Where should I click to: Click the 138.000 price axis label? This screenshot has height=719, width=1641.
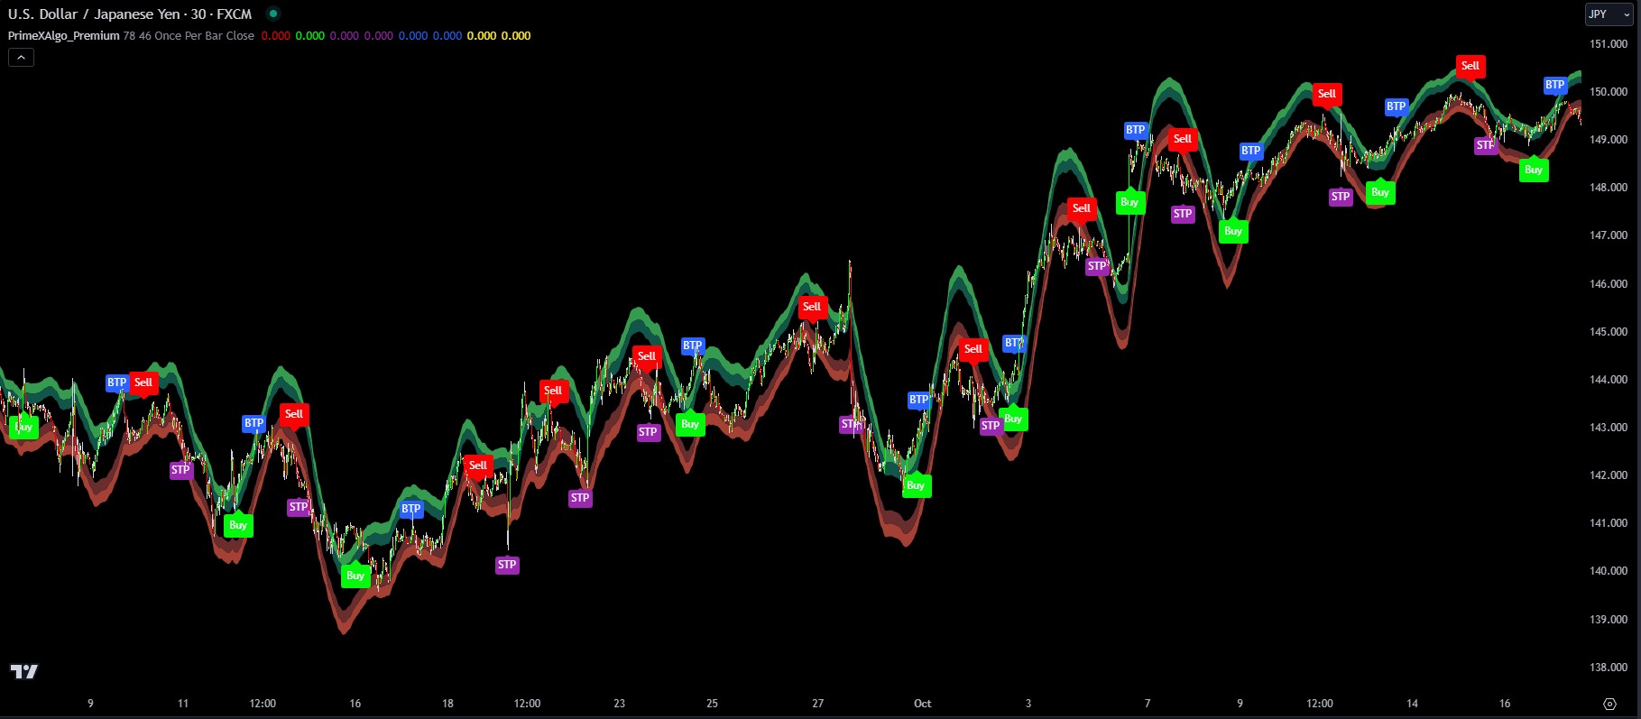[x=1609, y=668]
